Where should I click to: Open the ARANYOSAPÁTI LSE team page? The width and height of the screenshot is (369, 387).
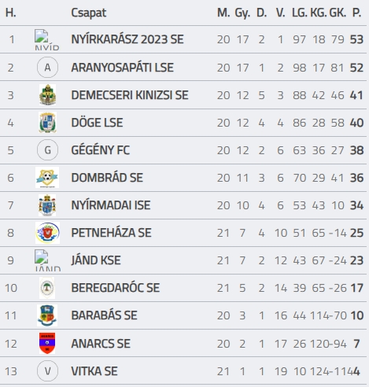click(123, 68)
